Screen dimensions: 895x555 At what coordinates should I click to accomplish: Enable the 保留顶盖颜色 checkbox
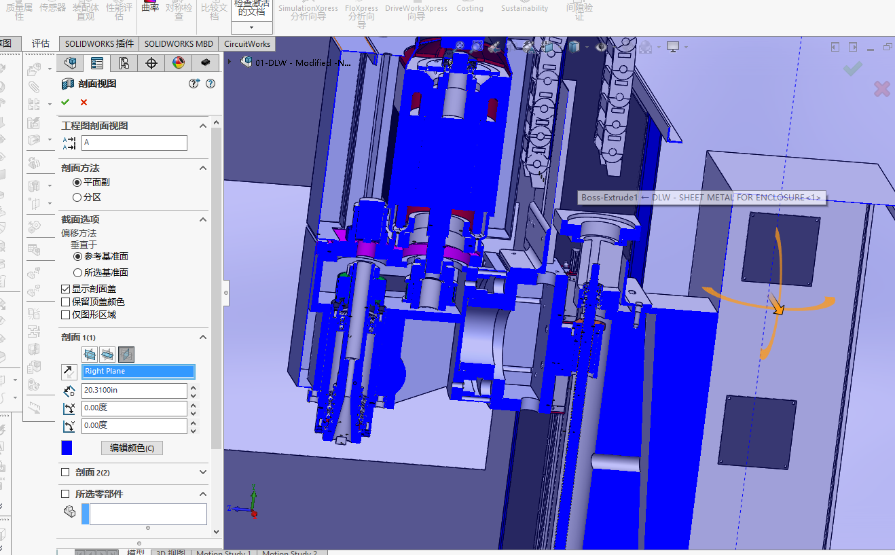[66, 302]
